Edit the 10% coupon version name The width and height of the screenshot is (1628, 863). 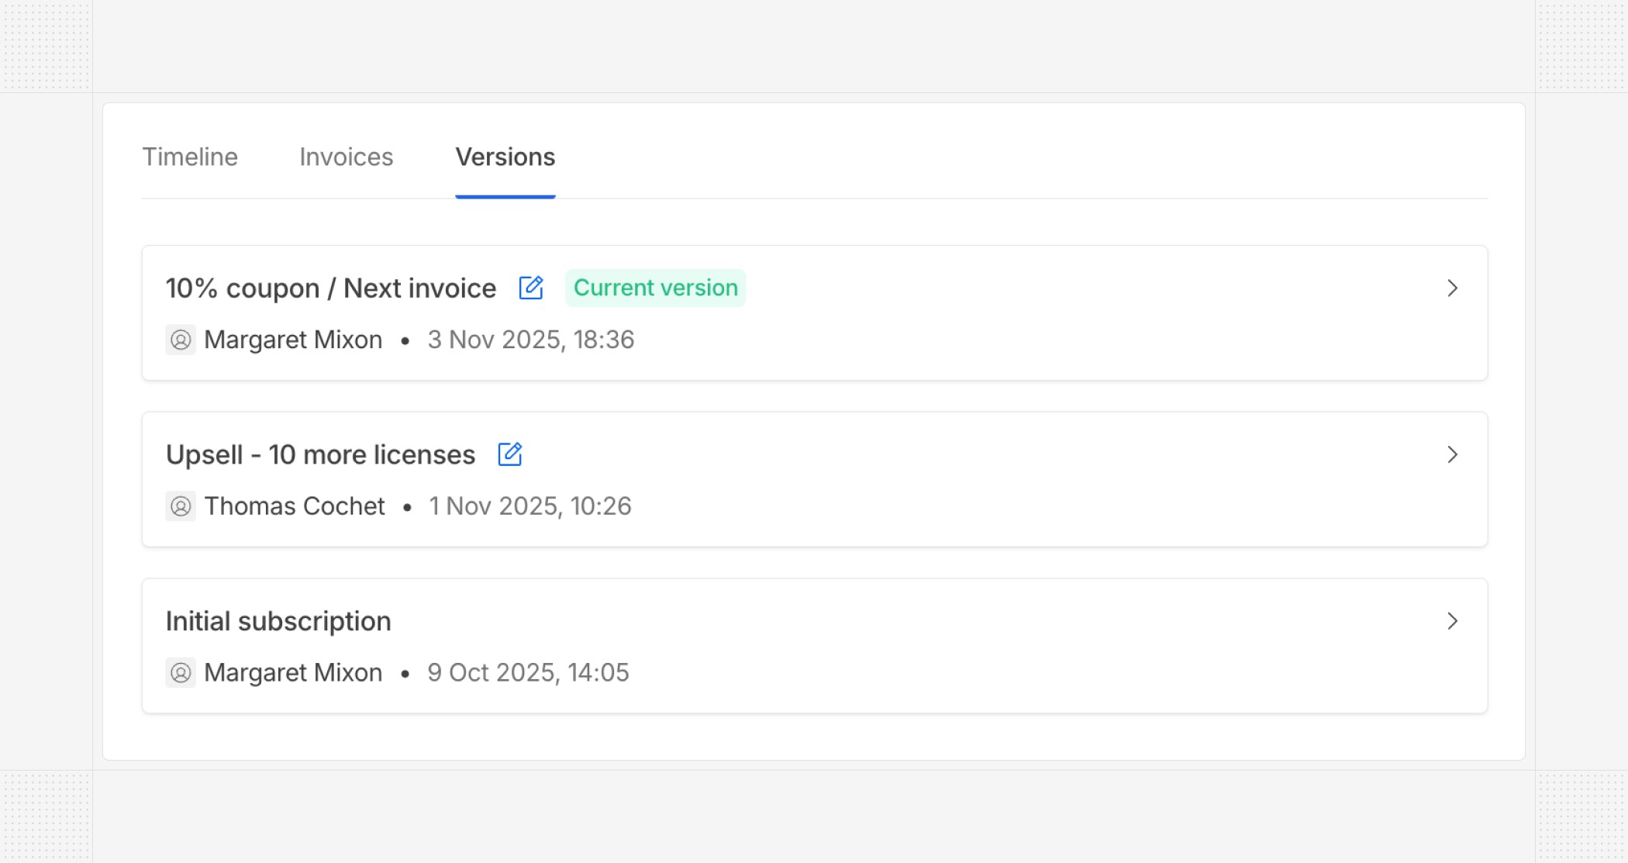pos(531,288)
